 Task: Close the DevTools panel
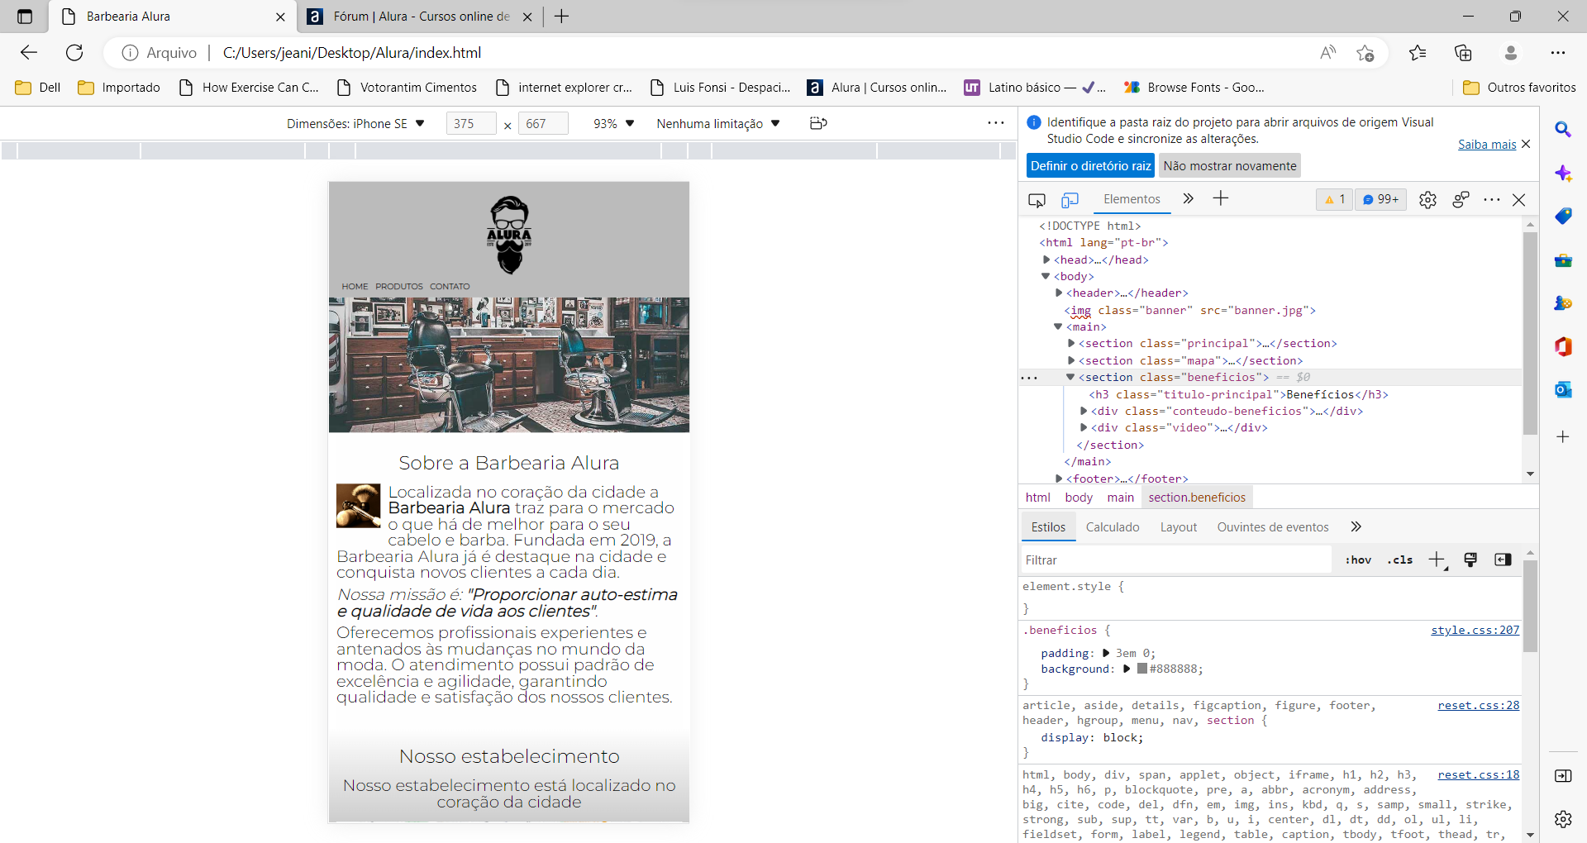[1518, 200]
